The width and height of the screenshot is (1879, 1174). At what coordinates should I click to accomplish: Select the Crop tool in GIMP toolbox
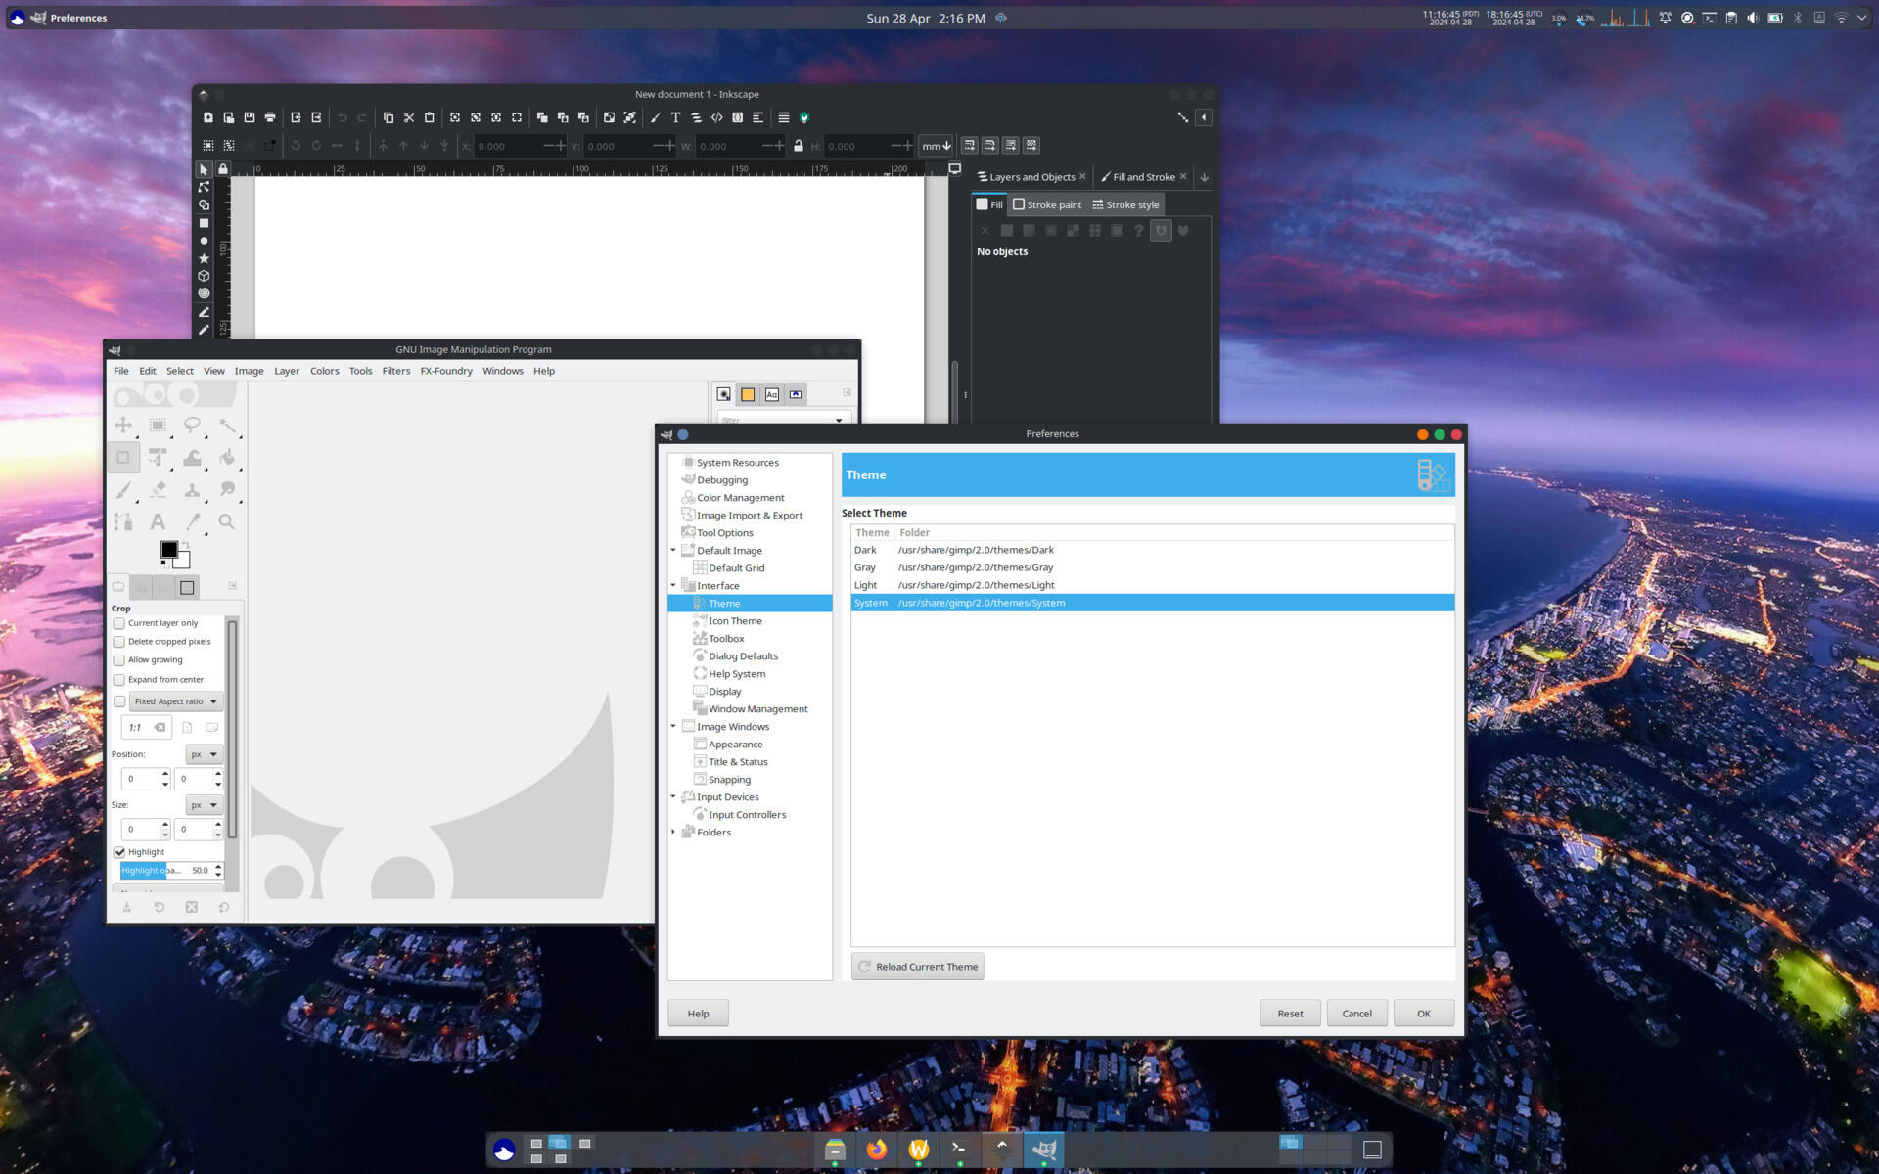point(123,457)
